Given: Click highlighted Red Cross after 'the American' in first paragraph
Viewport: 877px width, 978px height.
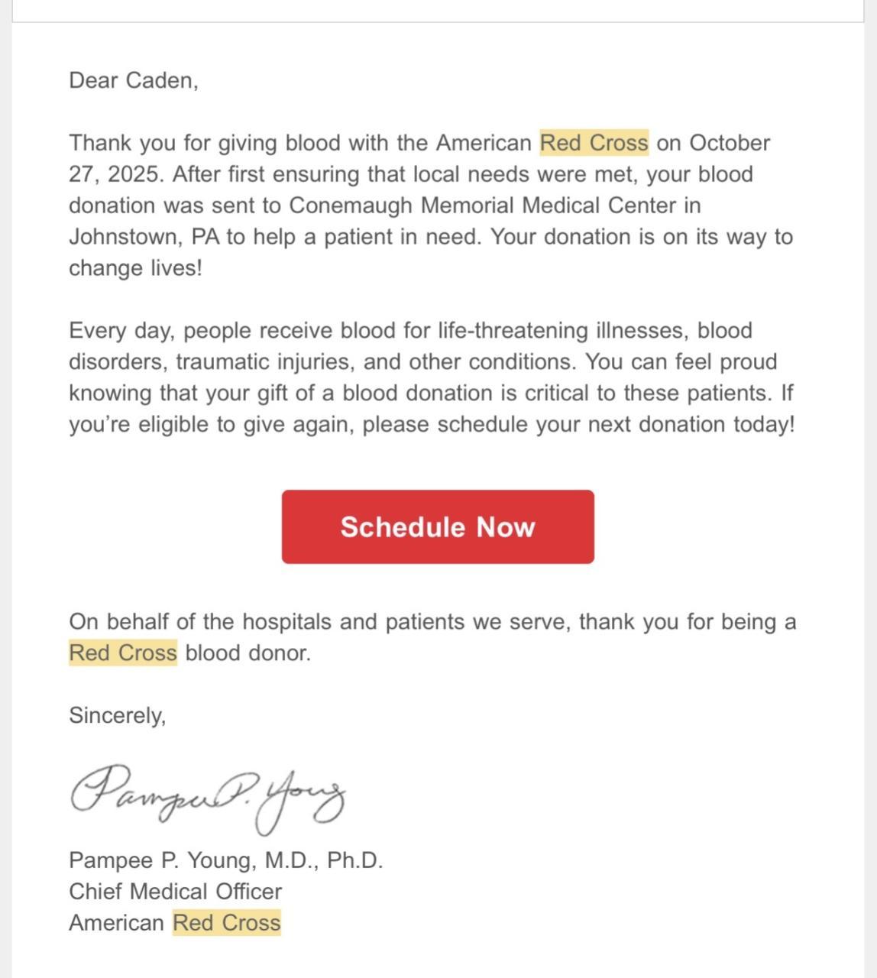Looking at the screenshot, I should pos(594,143).
